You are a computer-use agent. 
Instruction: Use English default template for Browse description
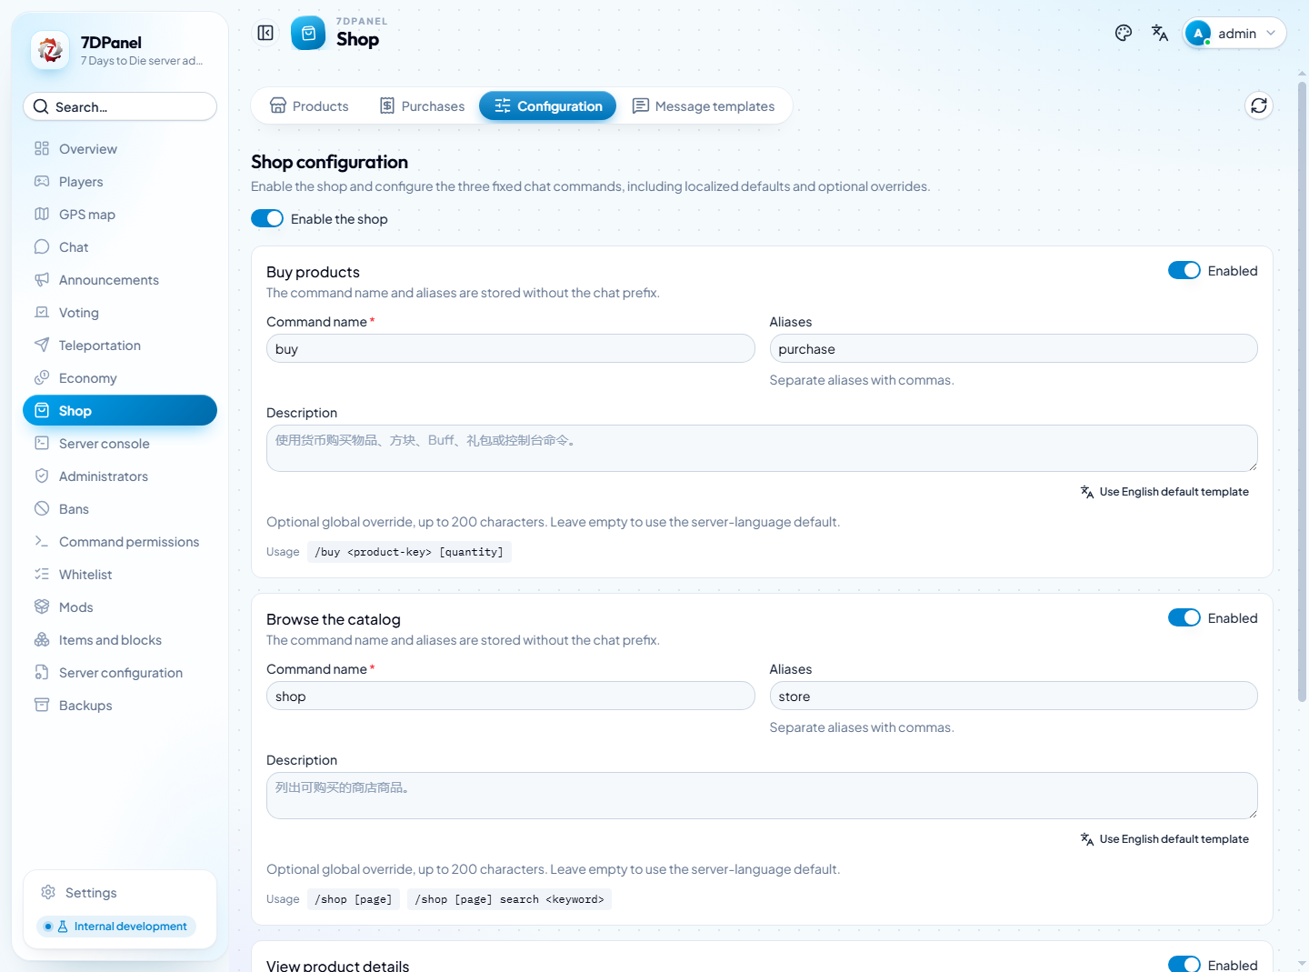click(x=1164, y=839)
